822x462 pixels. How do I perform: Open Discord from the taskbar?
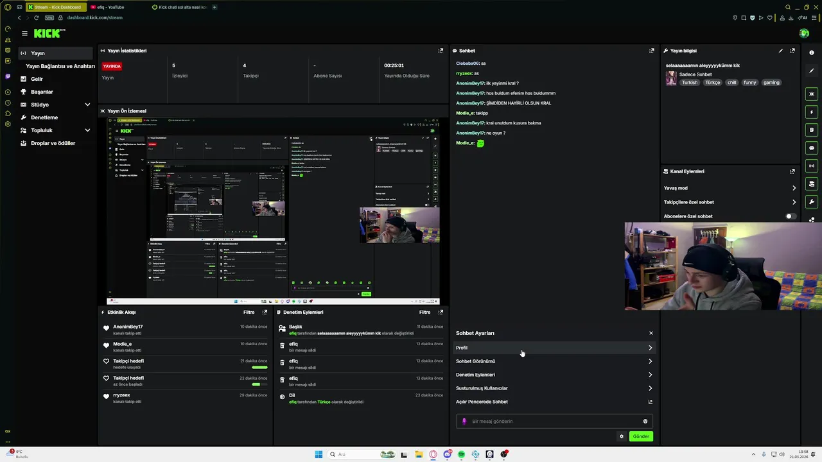448,454
